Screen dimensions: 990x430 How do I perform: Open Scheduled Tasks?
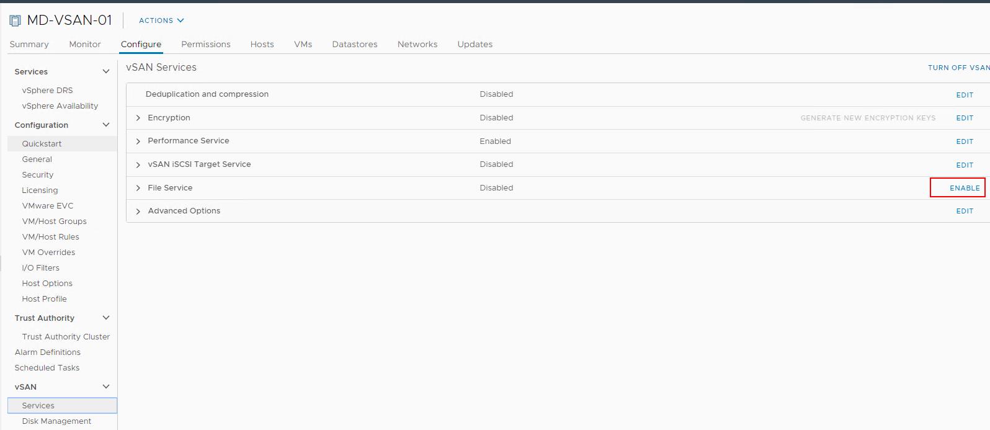tap(47, 367)
